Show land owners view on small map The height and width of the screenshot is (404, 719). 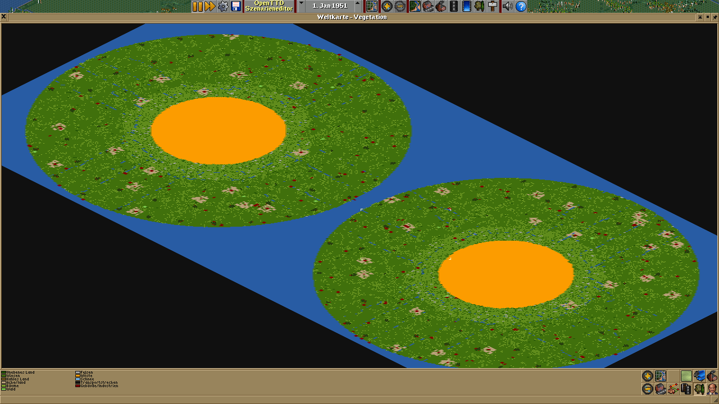(712, 389)
